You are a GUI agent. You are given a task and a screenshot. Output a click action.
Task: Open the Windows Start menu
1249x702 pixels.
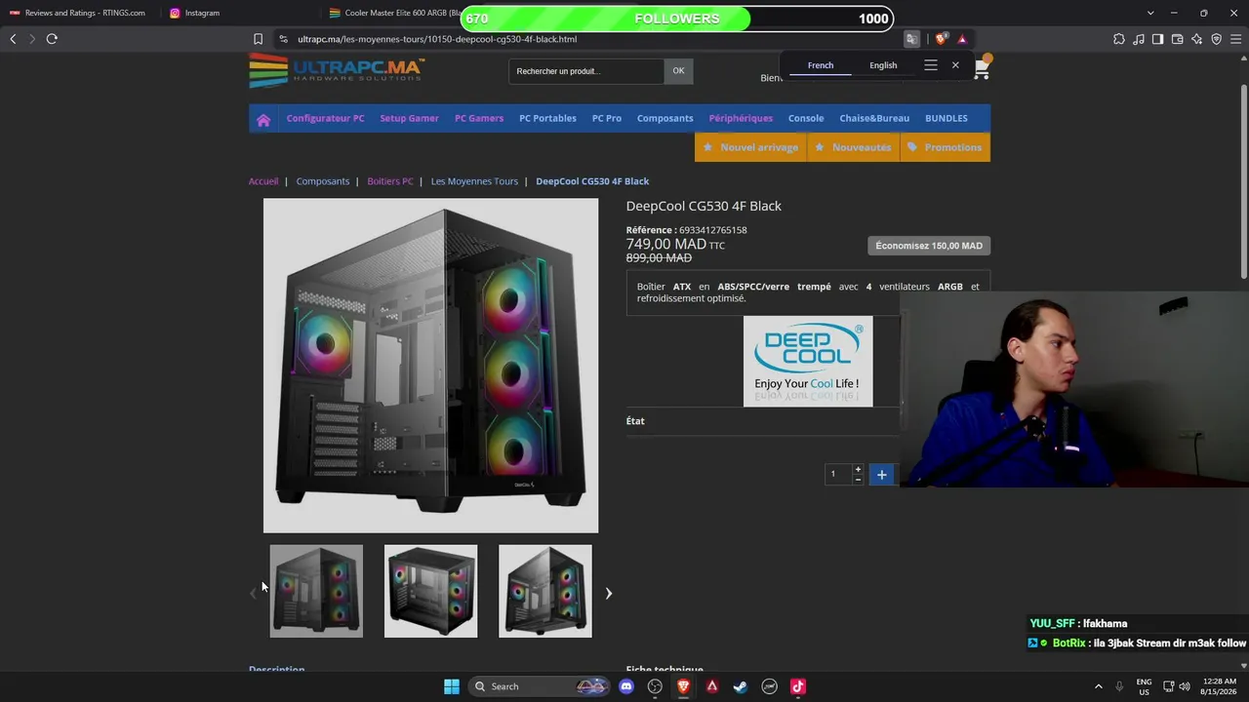pos(452,686)
